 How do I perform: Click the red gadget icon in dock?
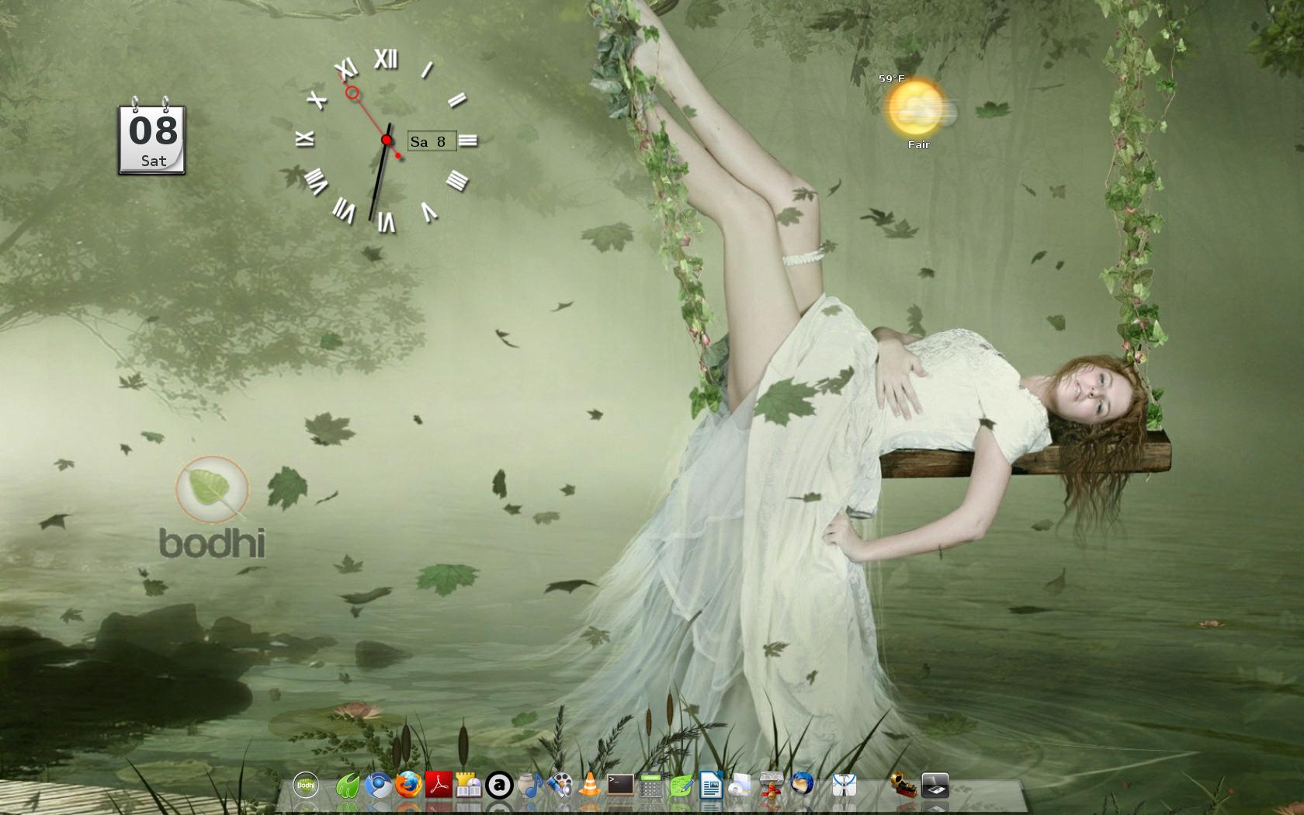tap(772, 786)
